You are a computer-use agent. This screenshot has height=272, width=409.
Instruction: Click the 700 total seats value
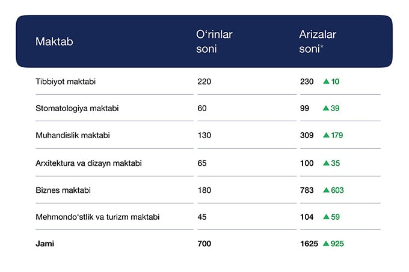coord(204,244)
